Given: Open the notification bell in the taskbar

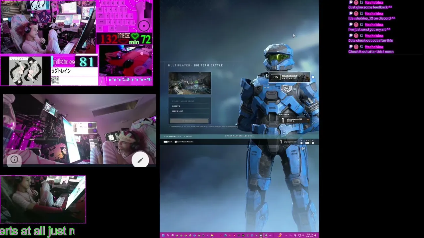Looking at the screenshot, I should (x=315, y=235).
